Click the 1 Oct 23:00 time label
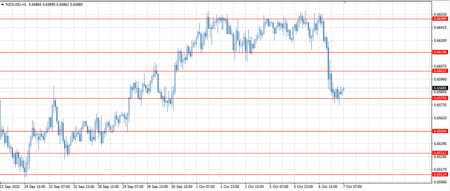 pyautogui.click(x=230, y=187)
